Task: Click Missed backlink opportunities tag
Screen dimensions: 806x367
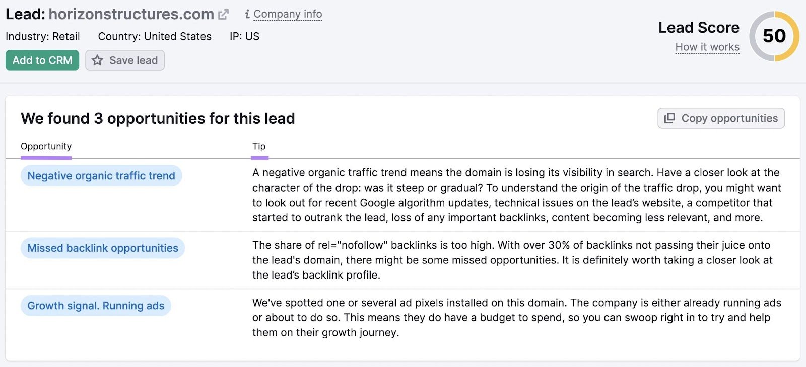Action: [103, 248]
